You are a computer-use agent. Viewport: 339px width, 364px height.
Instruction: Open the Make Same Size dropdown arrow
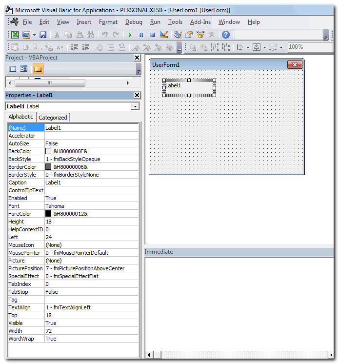(281, 48)
